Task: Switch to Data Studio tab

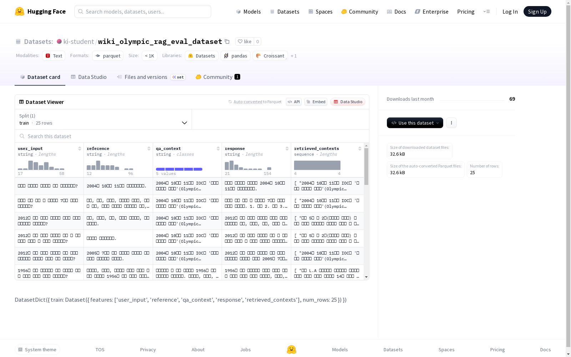Action: [x=89, y=77]
